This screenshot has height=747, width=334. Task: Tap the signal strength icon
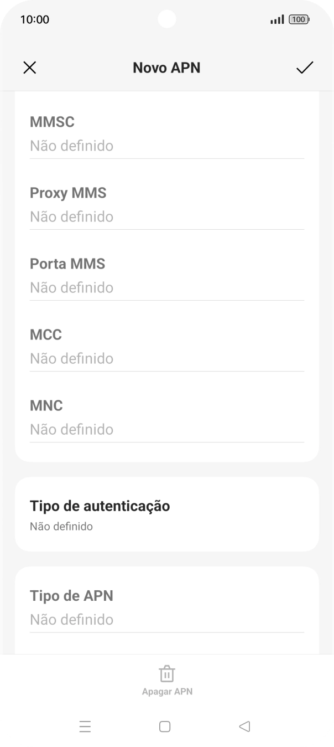tap(277, 19)
